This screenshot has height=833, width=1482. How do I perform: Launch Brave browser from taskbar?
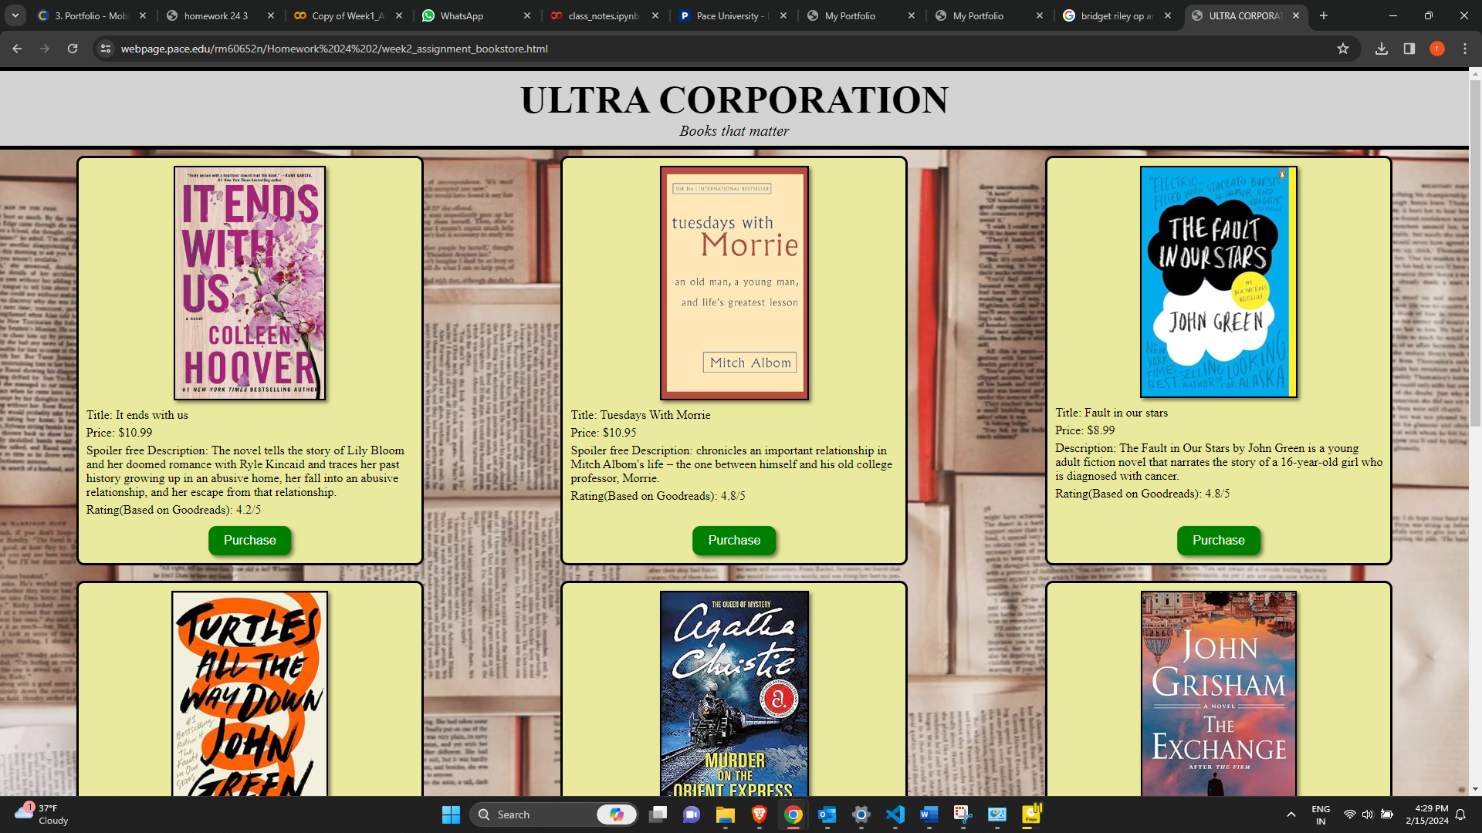pyautogui.click(x=760, y=814)
